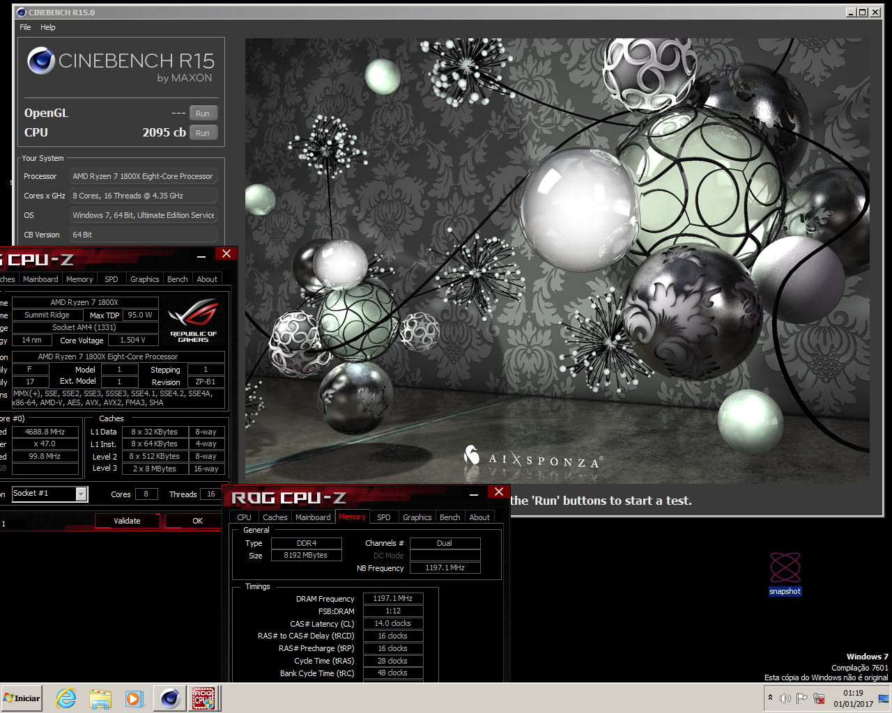
Task: Open Mainboard tab in front CPU-Z window
Action: coord(313,517)
